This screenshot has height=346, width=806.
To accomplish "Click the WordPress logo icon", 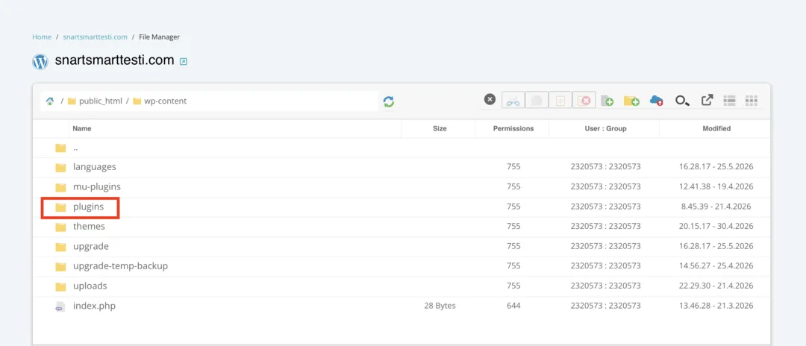I will (x=40, y=62).
